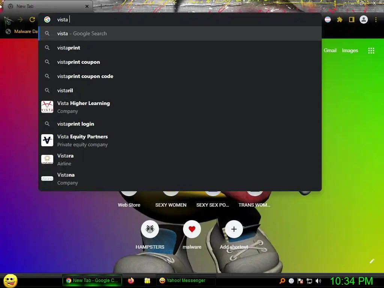
Task: Switch to Yahoo! Messenger taskbar button
Action: (x=186, y=280)
